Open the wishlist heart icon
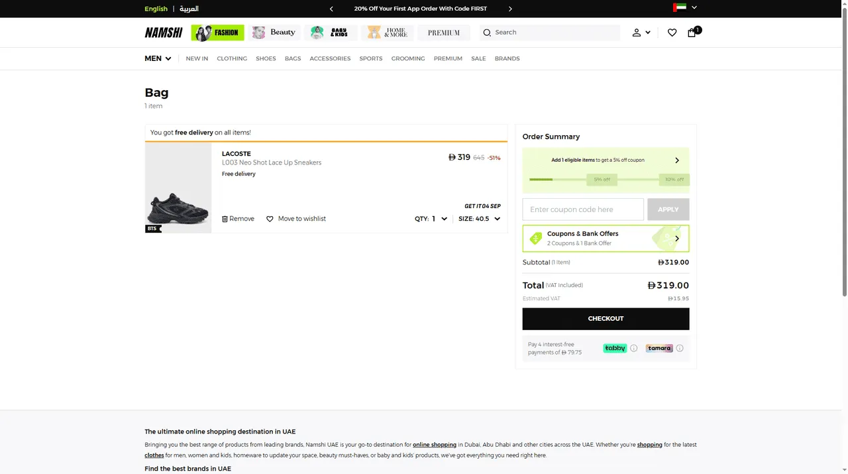848x474 pixels. click(672, 32)
